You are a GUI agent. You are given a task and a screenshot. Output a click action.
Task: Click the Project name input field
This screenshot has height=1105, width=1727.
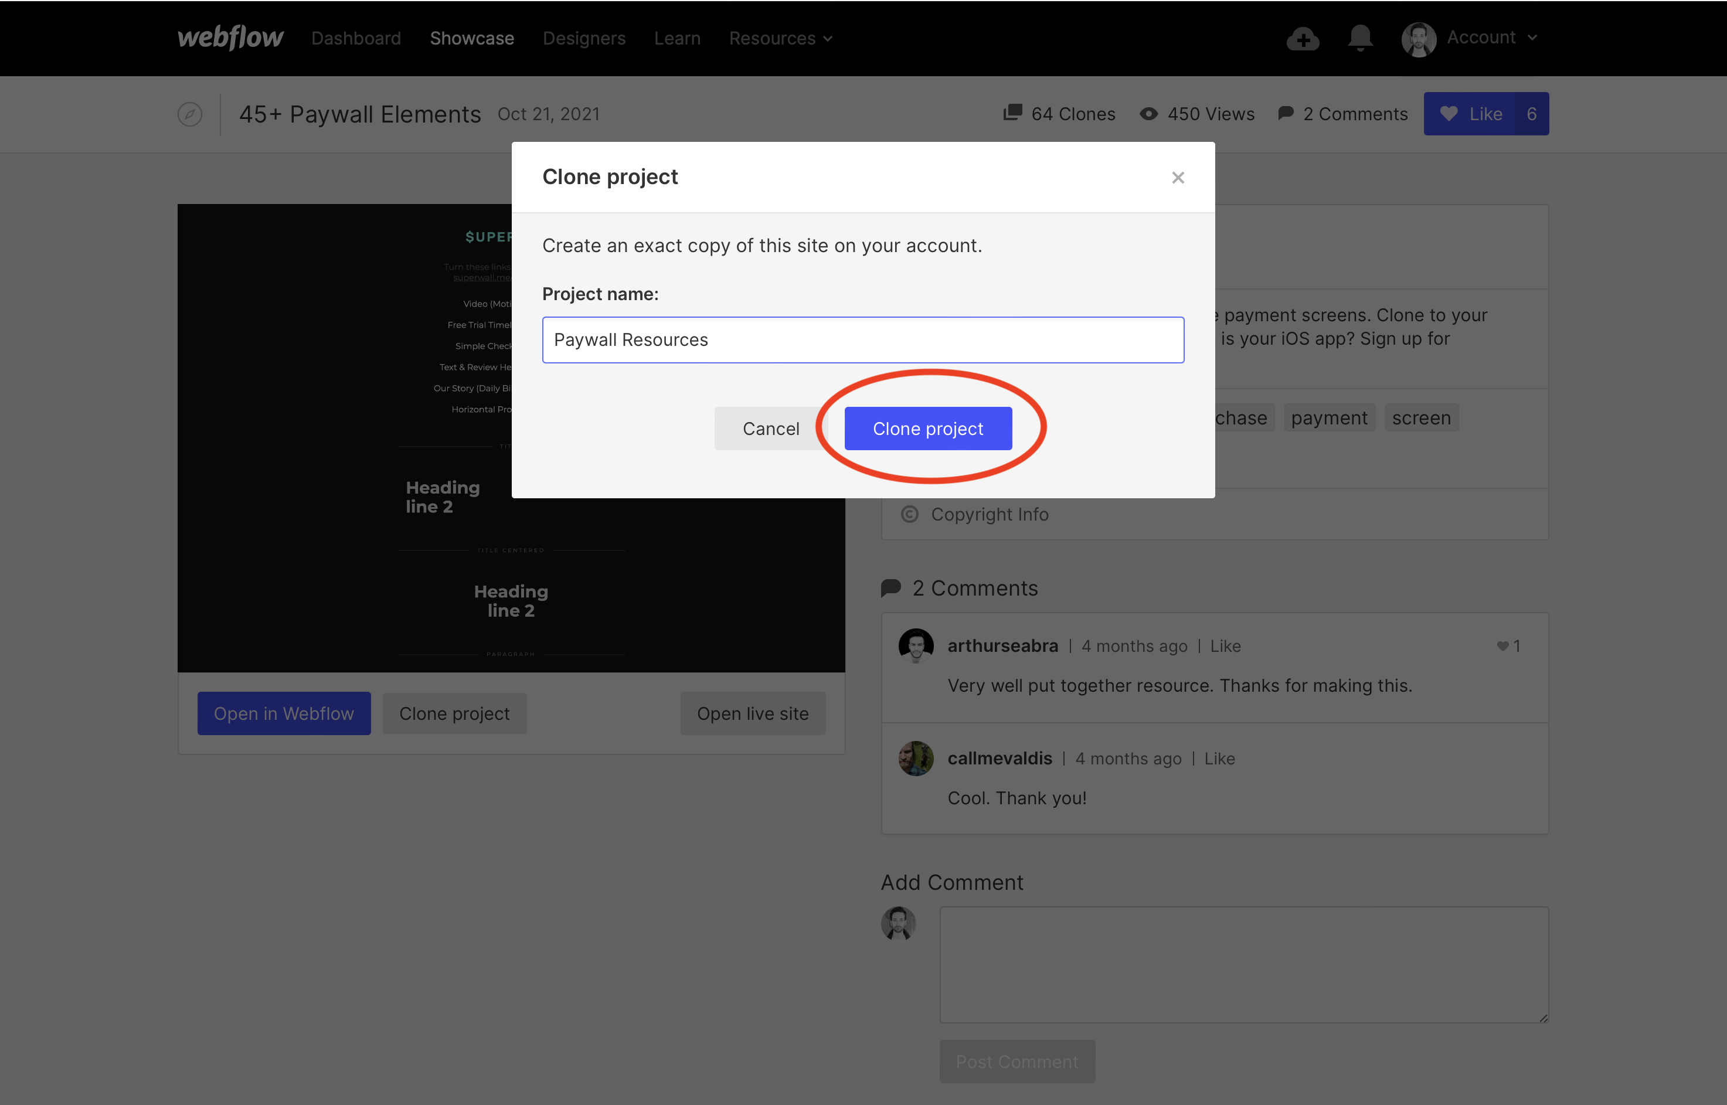(862, 340)
